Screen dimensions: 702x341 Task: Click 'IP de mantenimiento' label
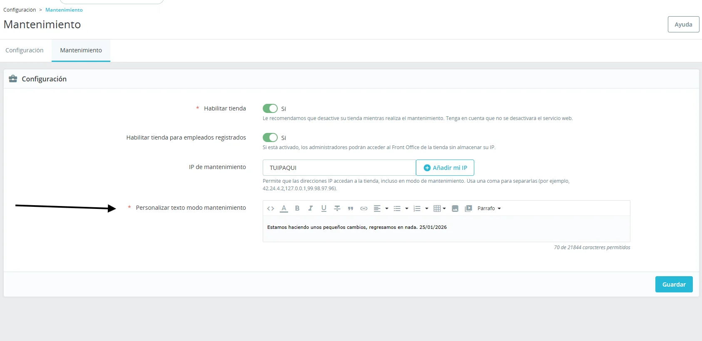click(217, 167)
